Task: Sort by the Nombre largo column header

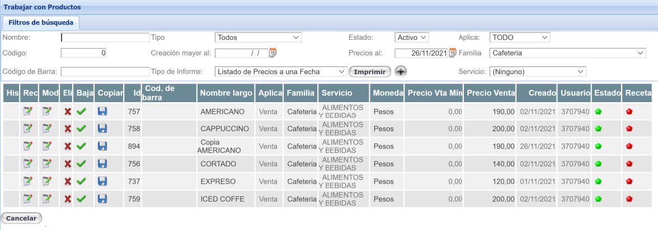Action: (226, 93)
